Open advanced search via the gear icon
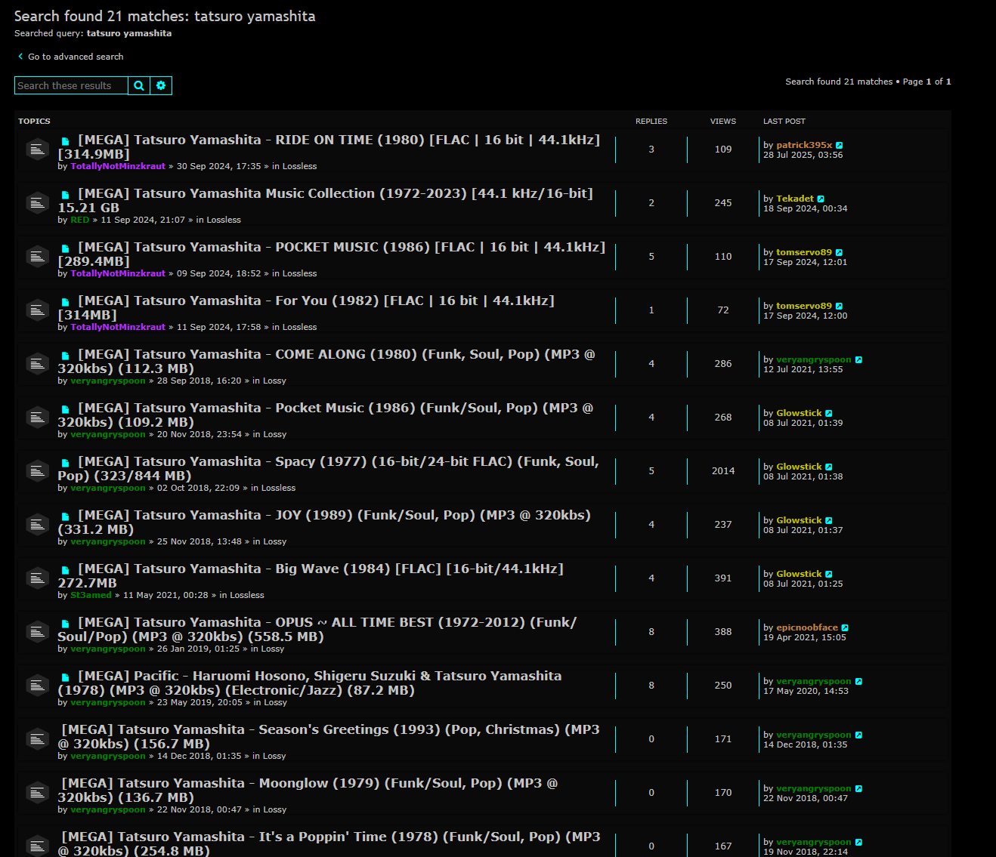Image resolution: width=996 pixels, height=857 pixels. (161, 86)
